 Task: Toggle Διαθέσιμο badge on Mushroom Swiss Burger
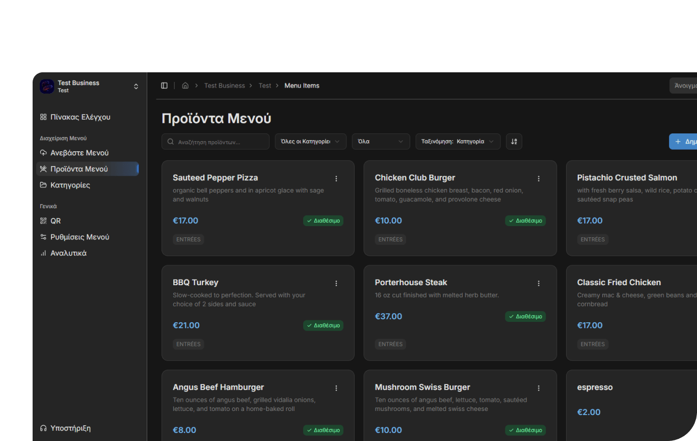click(x=525, y=430)
